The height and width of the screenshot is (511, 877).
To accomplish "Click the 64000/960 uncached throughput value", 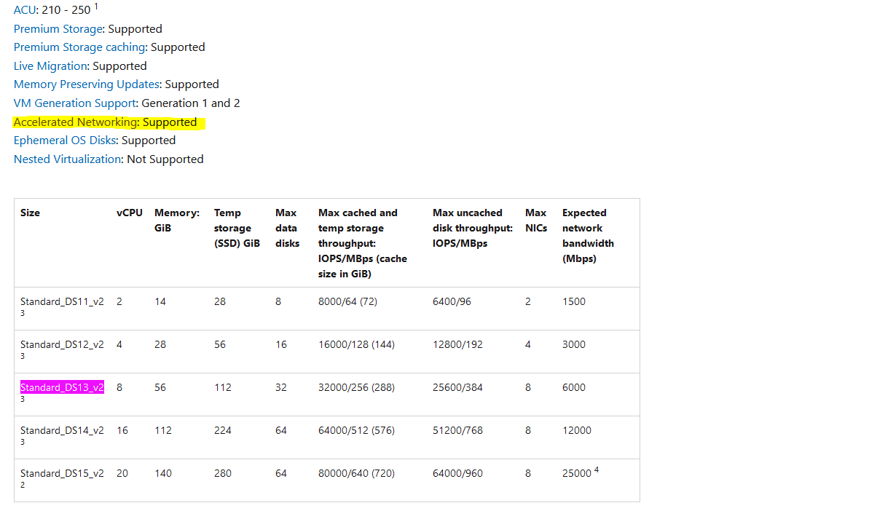I will click(457, 473).
